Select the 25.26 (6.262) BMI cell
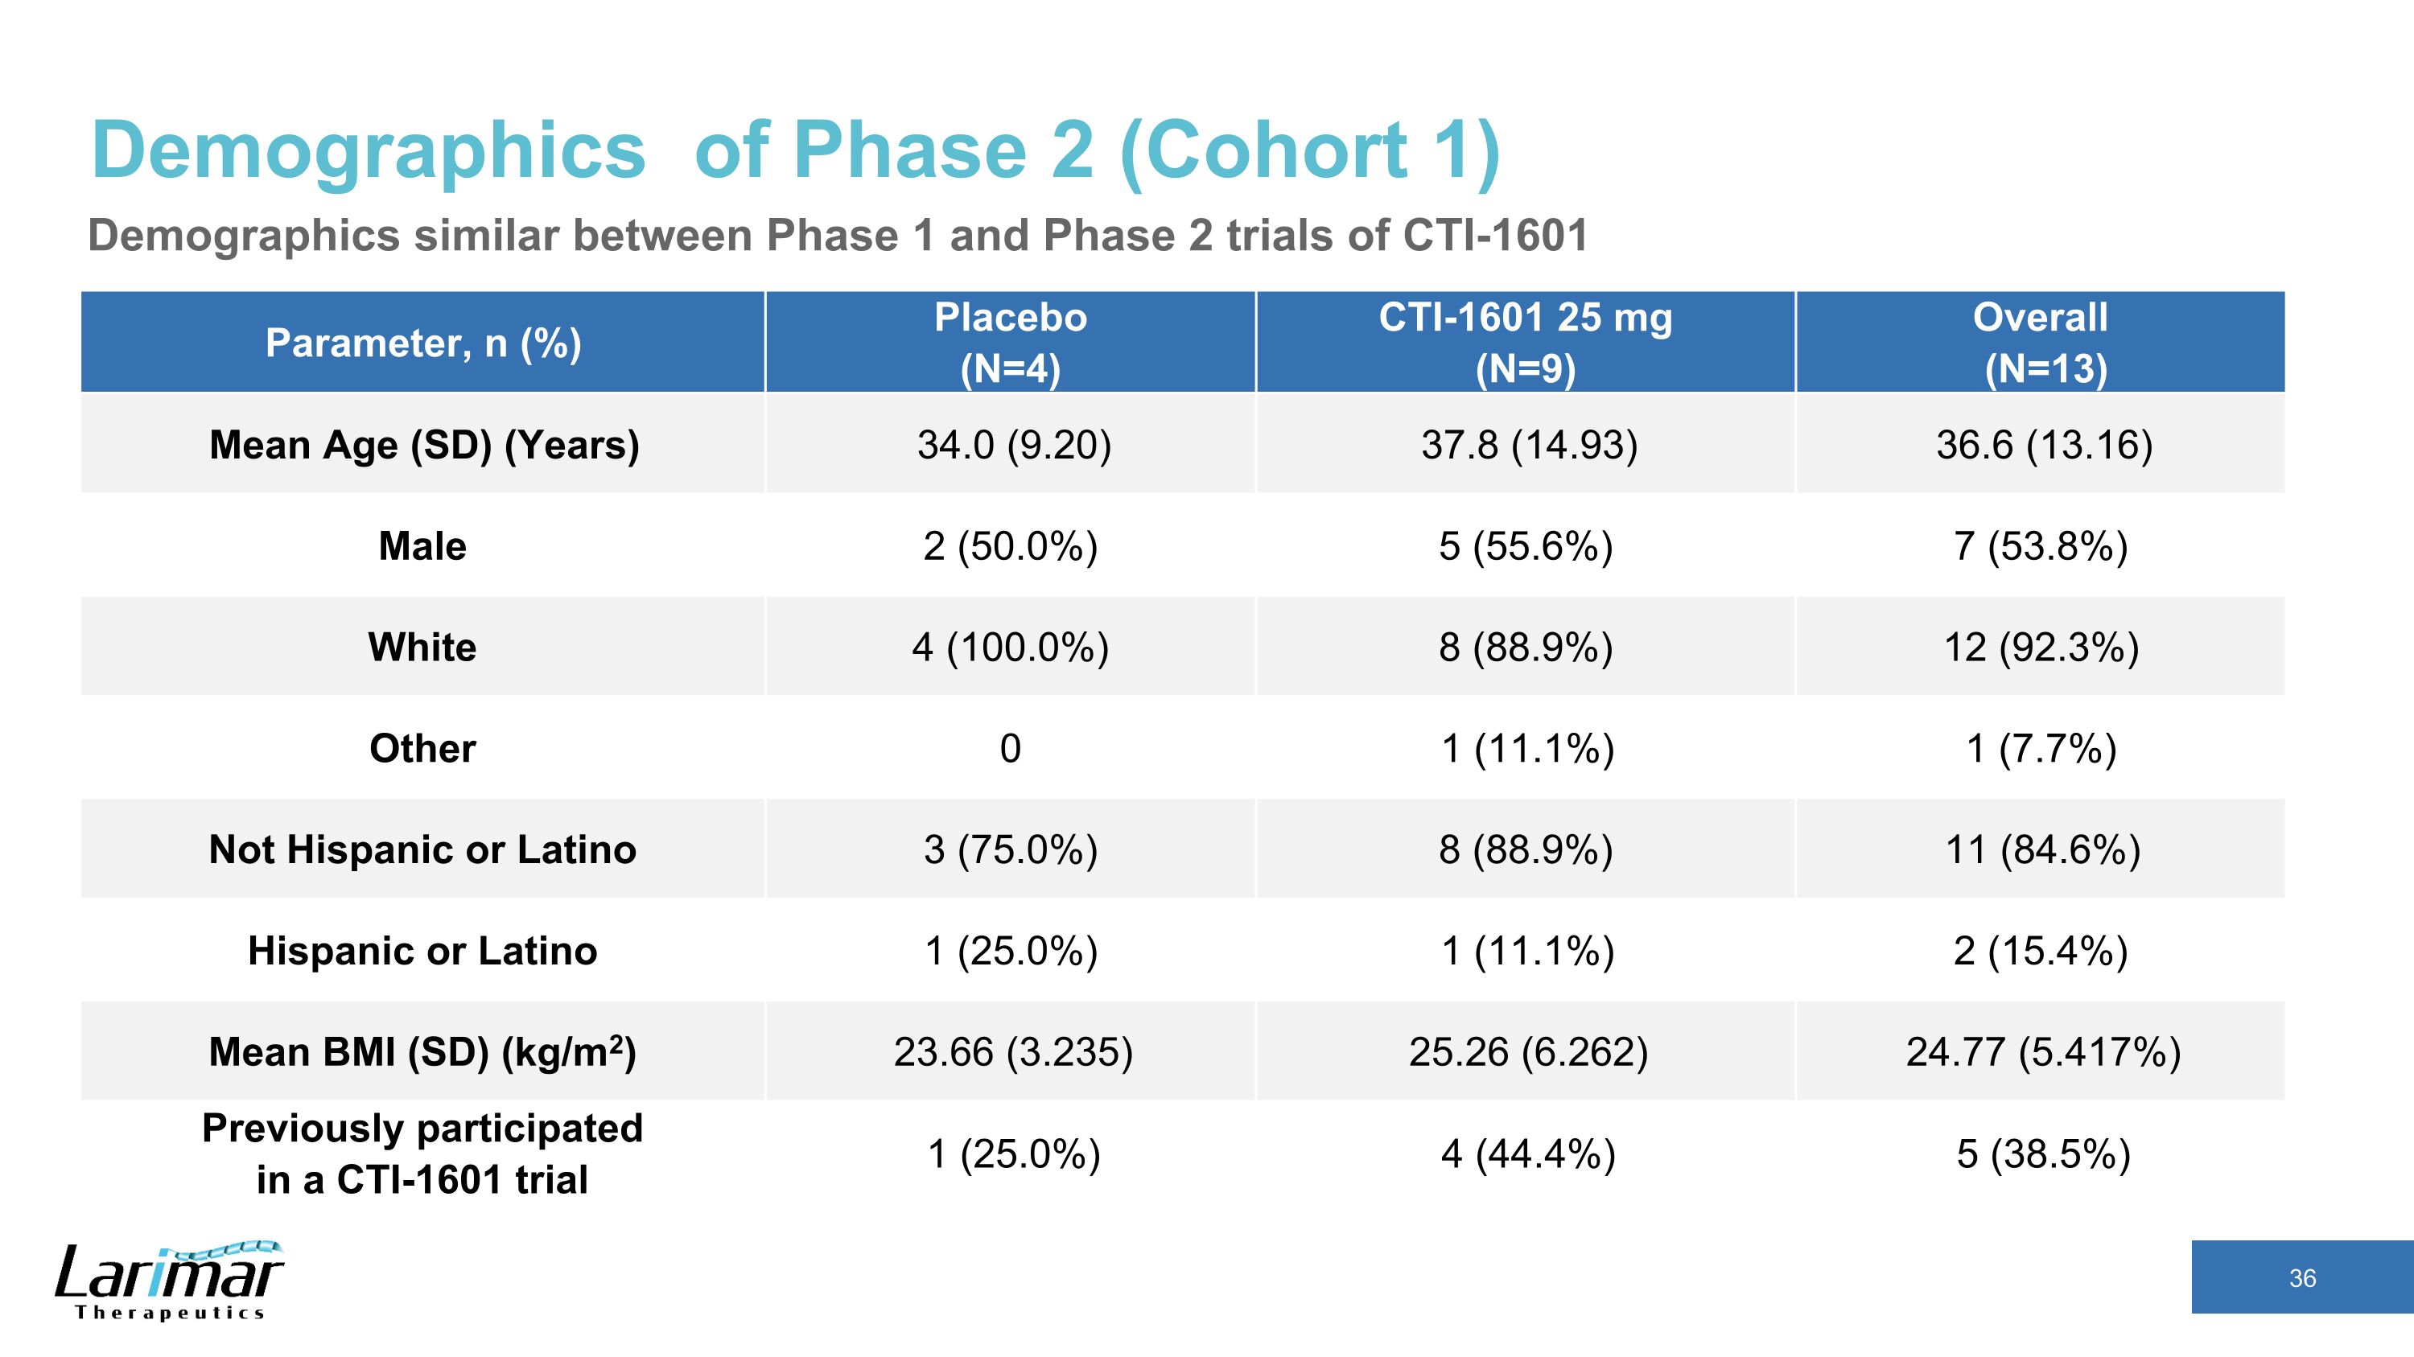 click(1527, 1051)
